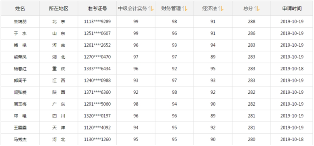Click region 江西 cell
The image size is (314, 146).
tap(59, 80)
